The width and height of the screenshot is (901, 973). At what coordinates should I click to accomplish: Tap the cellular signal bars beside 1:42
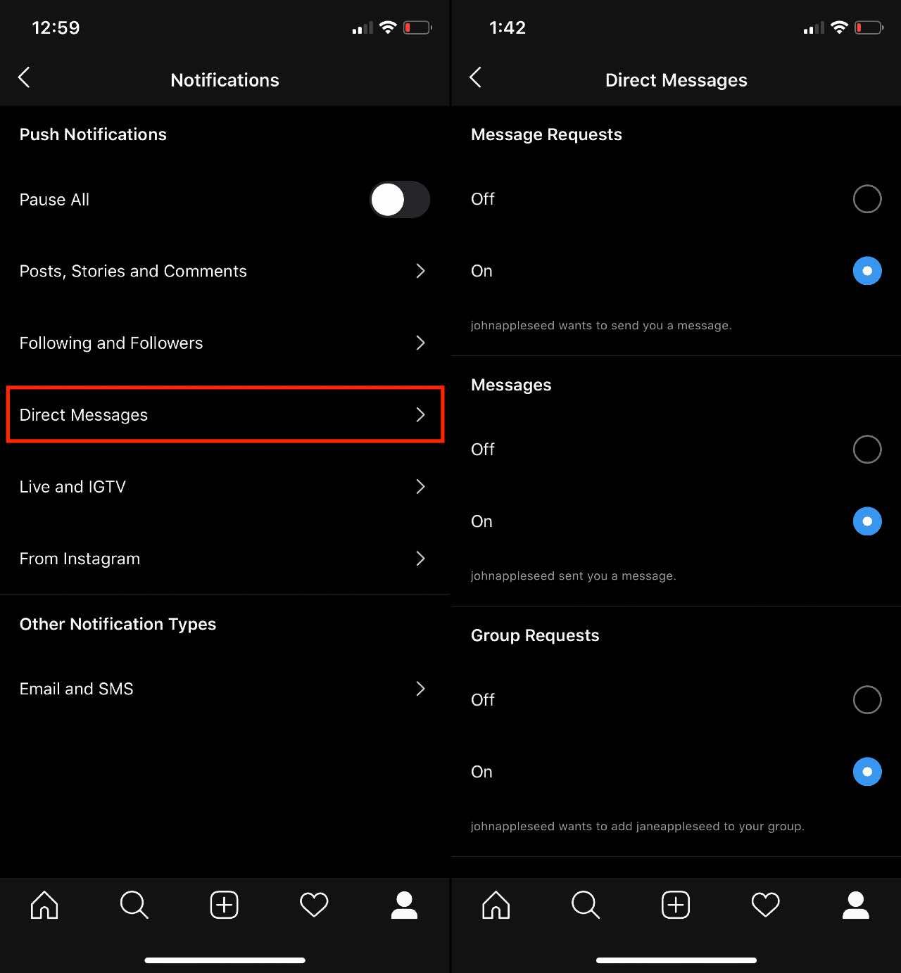coord(814,28)
